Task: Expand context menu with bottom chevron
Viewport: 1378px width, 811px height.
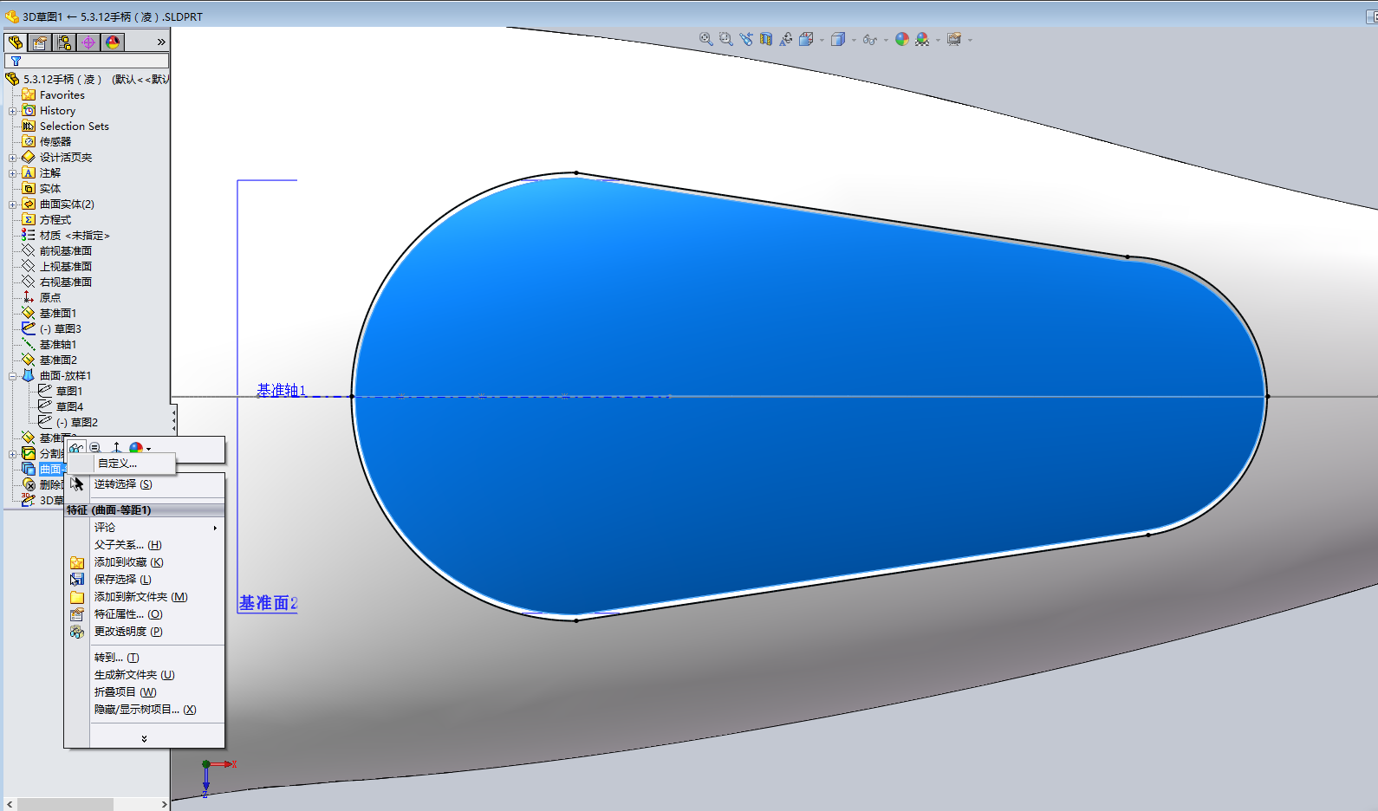Action: pos(144,738)
